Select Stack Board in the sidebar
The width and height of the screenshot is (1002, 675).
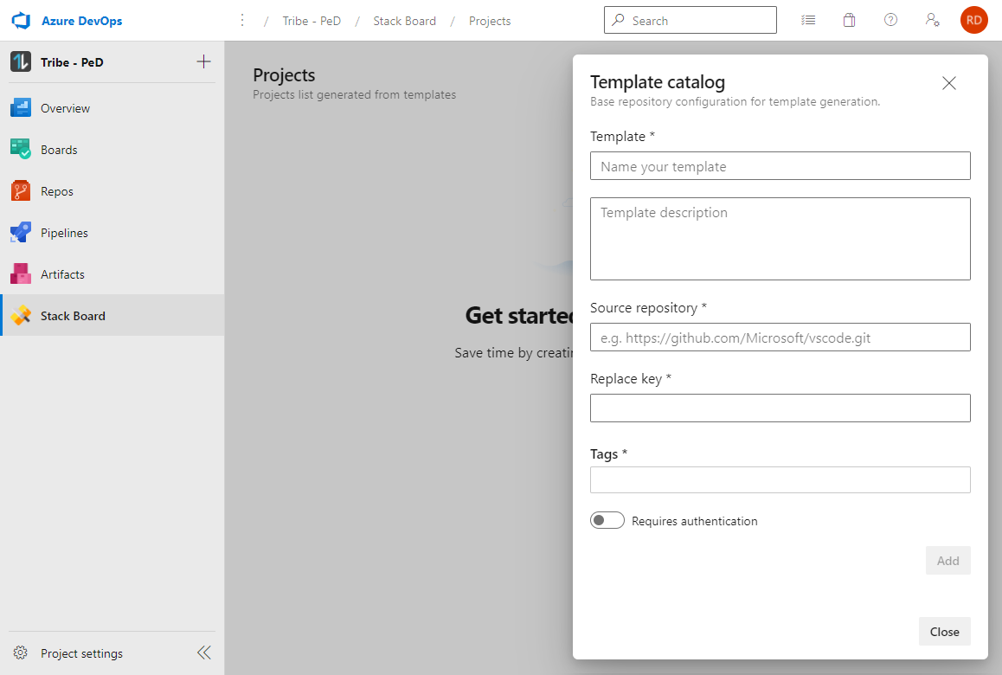pos(112,316)
